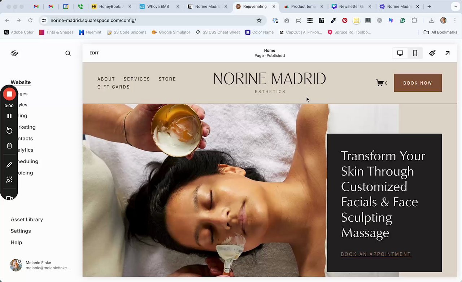Open the Melanie Finke account profile
This screenshot has width=462, height=282.
tap(40, 265)
